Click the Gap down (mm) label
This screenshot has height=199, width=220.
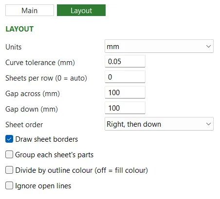tap(32, 109)
